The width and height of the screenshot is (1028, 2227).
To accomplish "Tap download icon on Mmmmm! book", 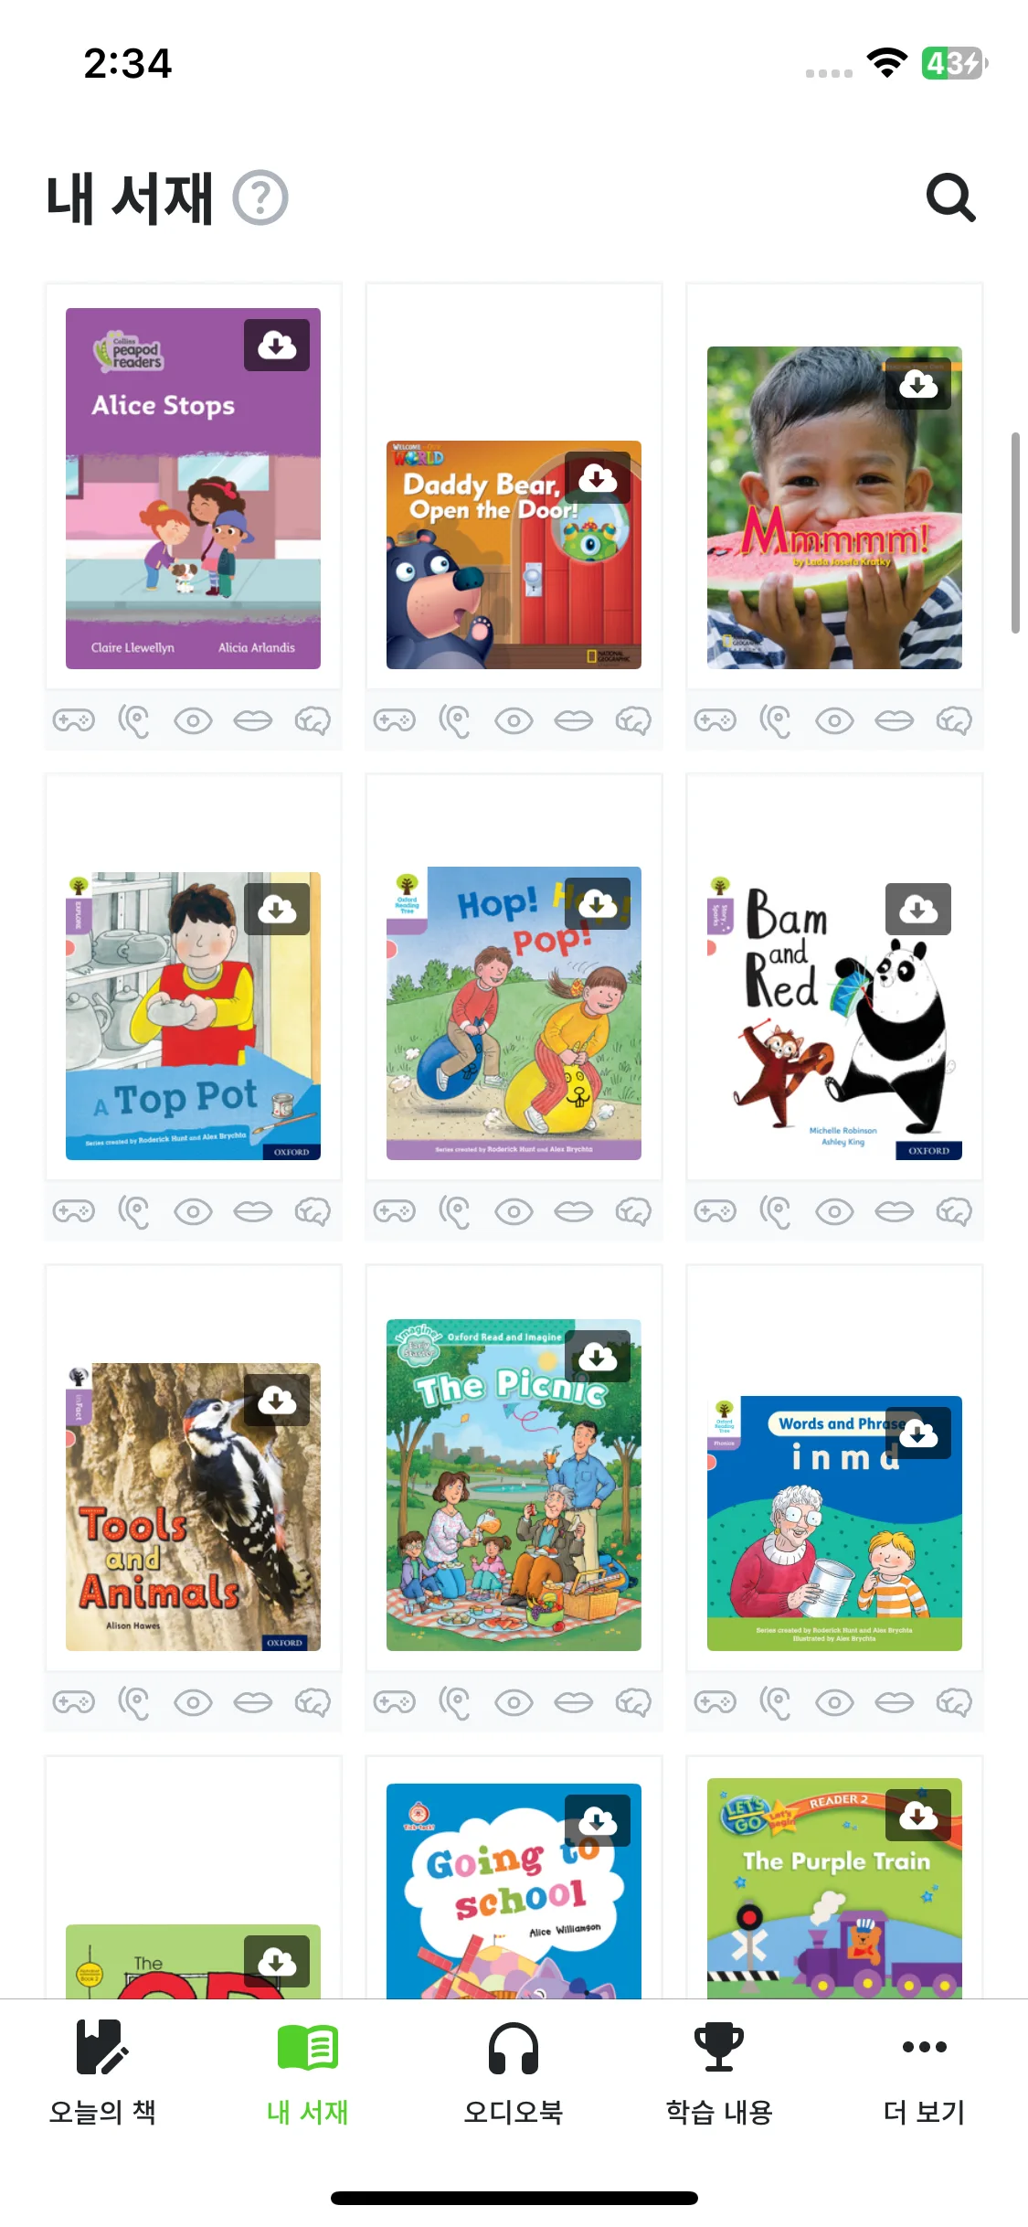I will [x=918, y=383].
